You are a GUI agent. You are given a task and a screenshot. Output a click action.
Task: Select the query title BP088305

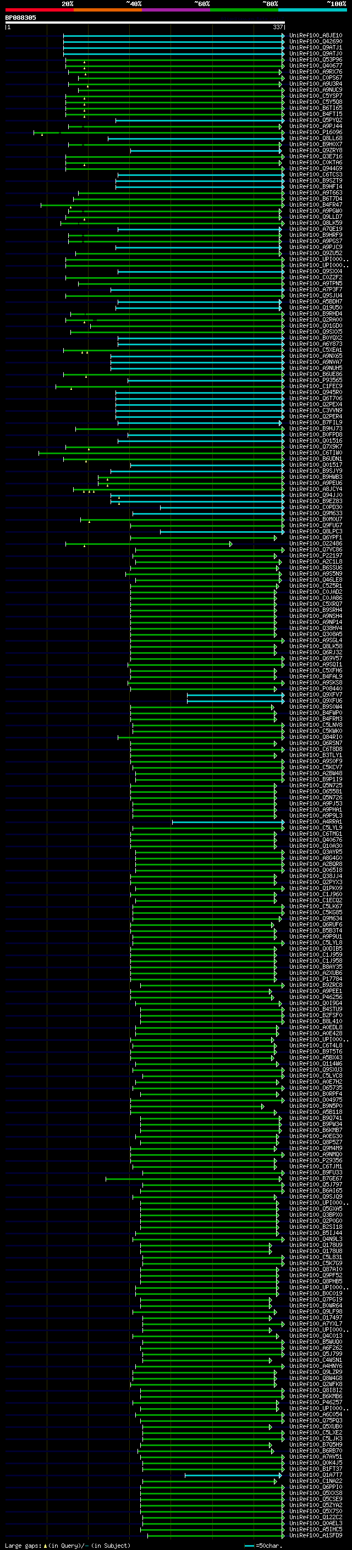click(20, 18)
